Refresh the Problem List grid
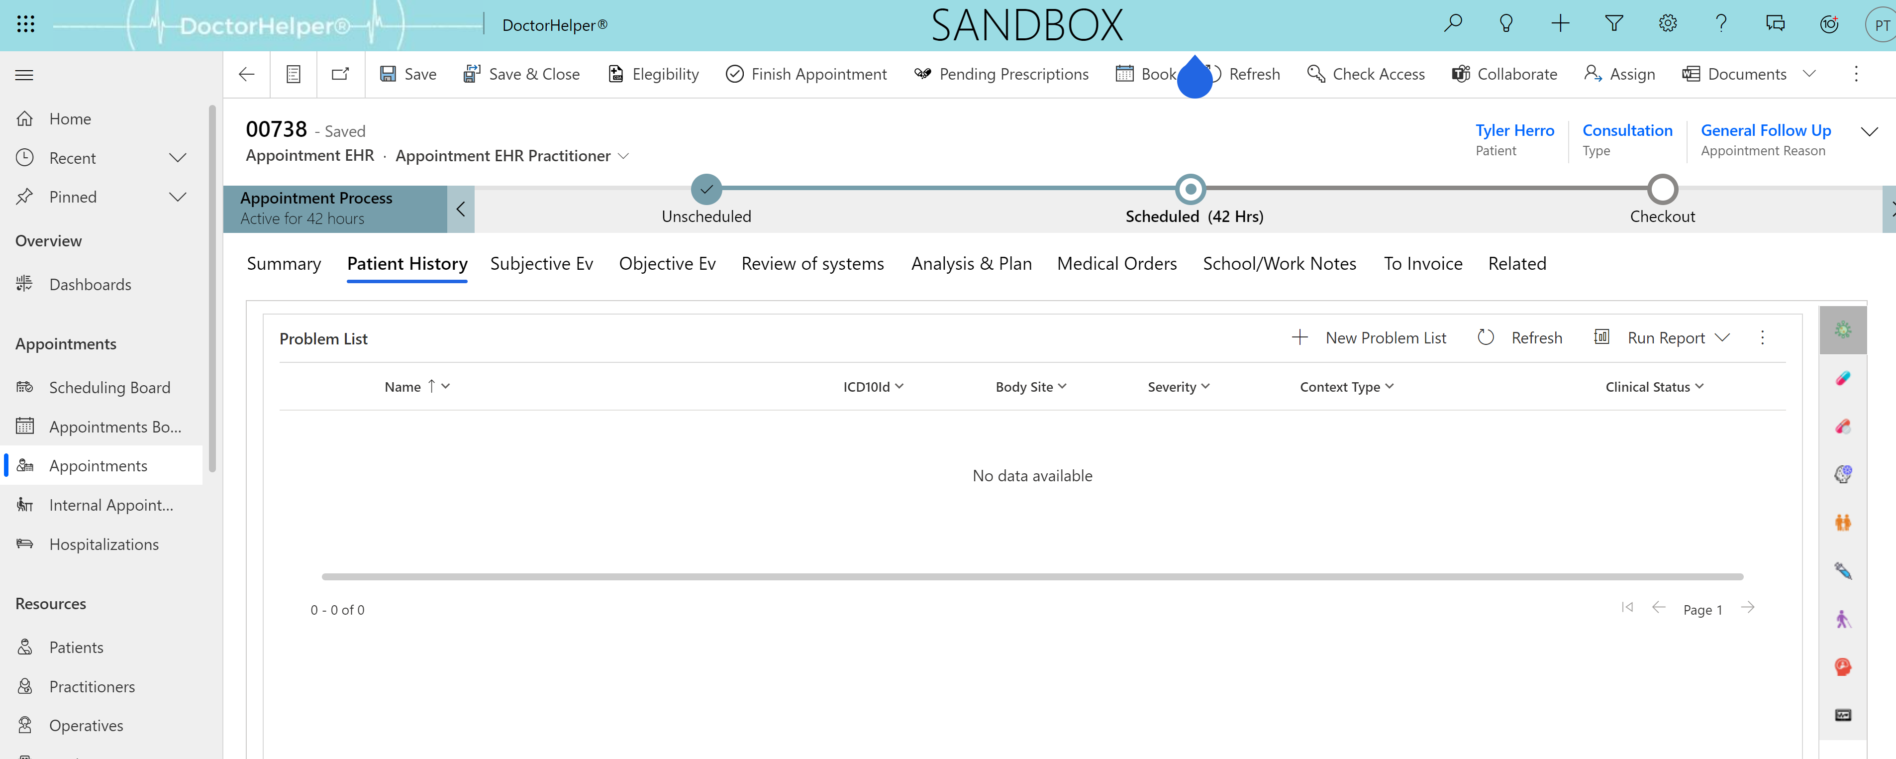Viewport: 1896px width, 759px height. click(x=1520, y=338)
